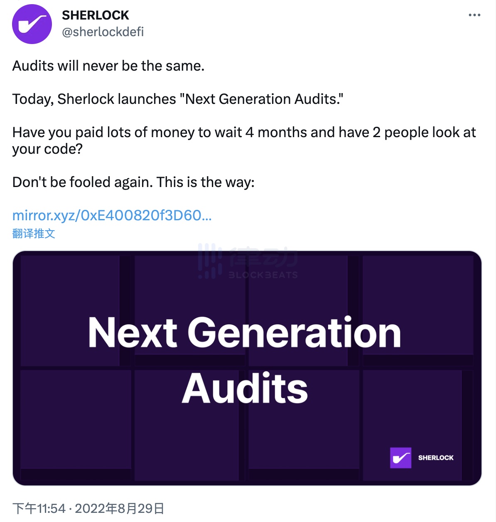Click the 下午11:54 timestamp
496x522 pixels.
[x=39, y=508]
